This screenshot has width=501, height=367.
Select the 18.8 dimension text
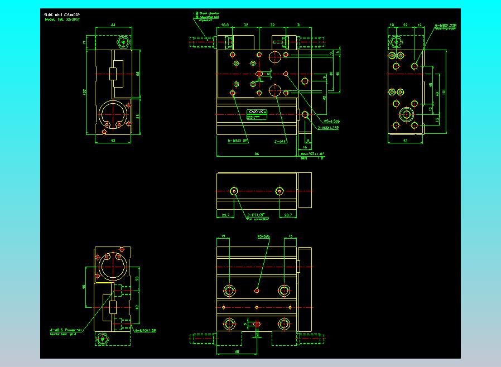[x=225, y=25]
